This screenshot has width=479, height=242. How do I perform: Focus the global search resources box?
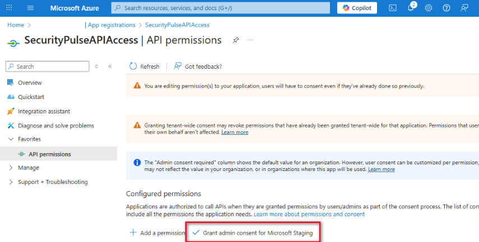point(220,8)
